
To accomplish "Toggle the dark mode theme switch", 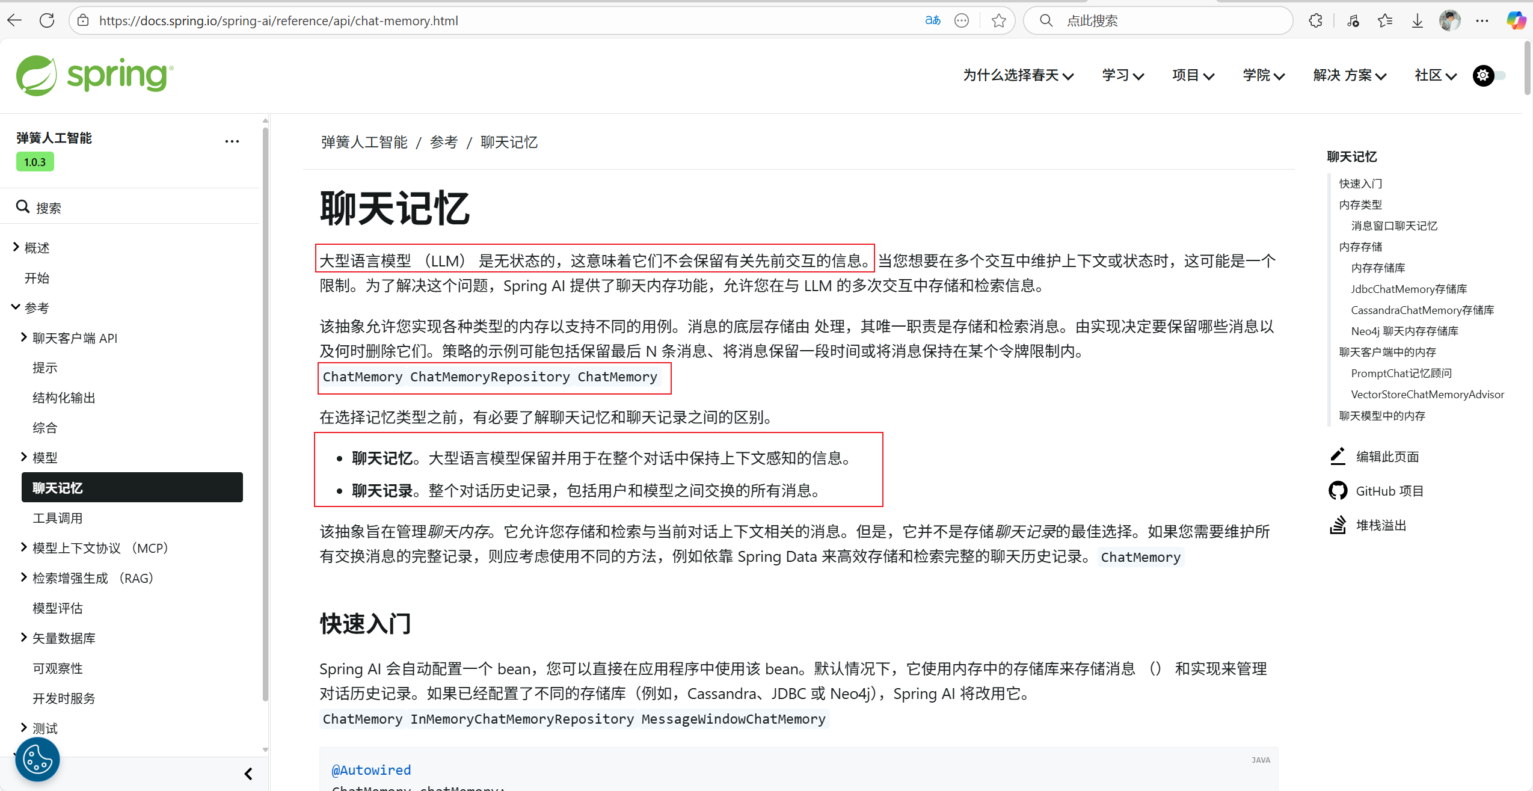I will tap(1490, 75).
